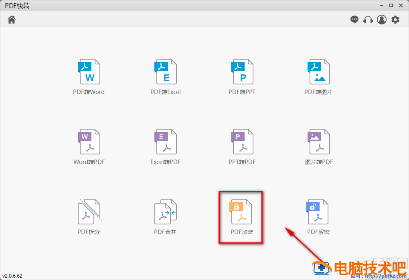Image resolution: width=409 pixels, height=280 pixels.
Task: Go to the home page icon
Action: (12, 20)
